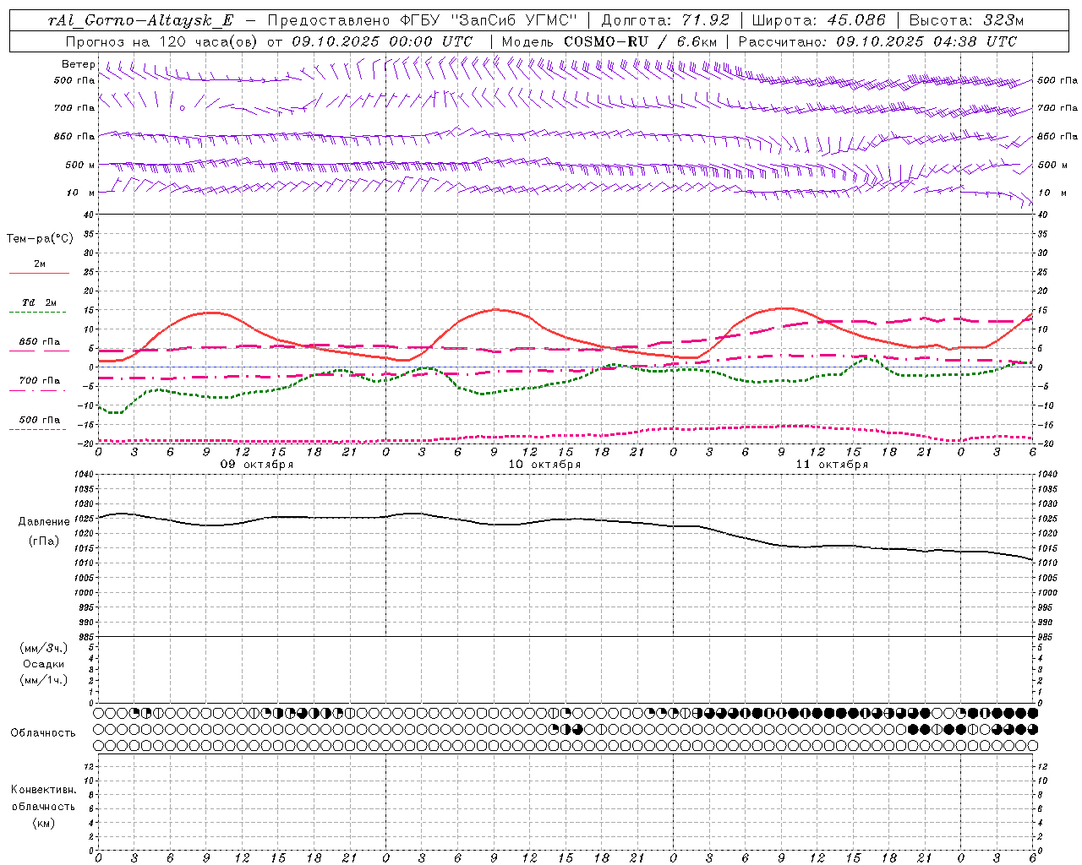1082x865 pixels.
Task: Click the Осадки precipitation label
Action: 44,664
